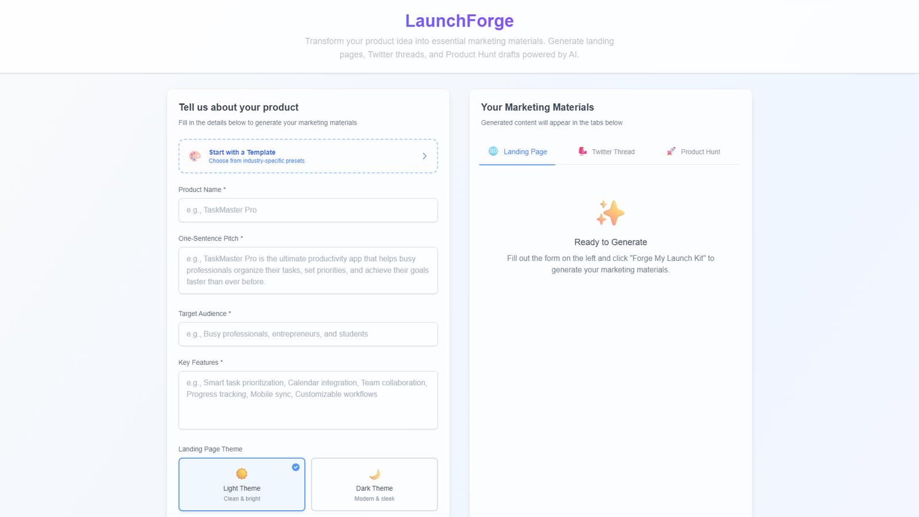919x517 pixels.
Task: Click the One-Sentence Pitch text area
Action: (x=308, y=270)
